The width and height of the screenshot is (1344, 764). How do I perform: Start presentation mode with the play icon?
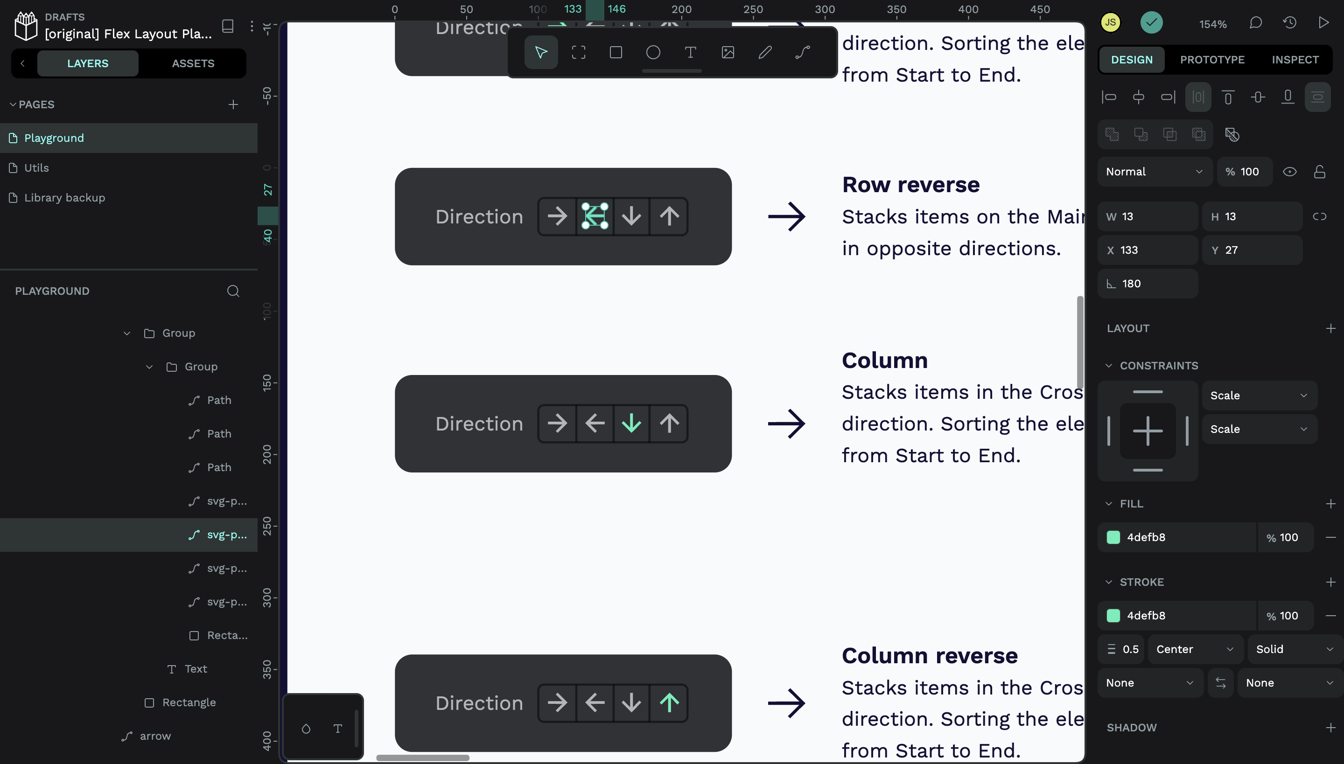(1323, 22)
